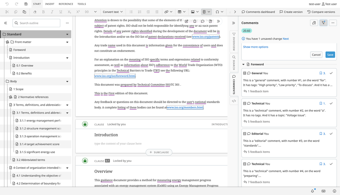This screenshot has width=340, height=195.
Task: Mark comment 3 Editorial as resolved
Action: (331, 134)
